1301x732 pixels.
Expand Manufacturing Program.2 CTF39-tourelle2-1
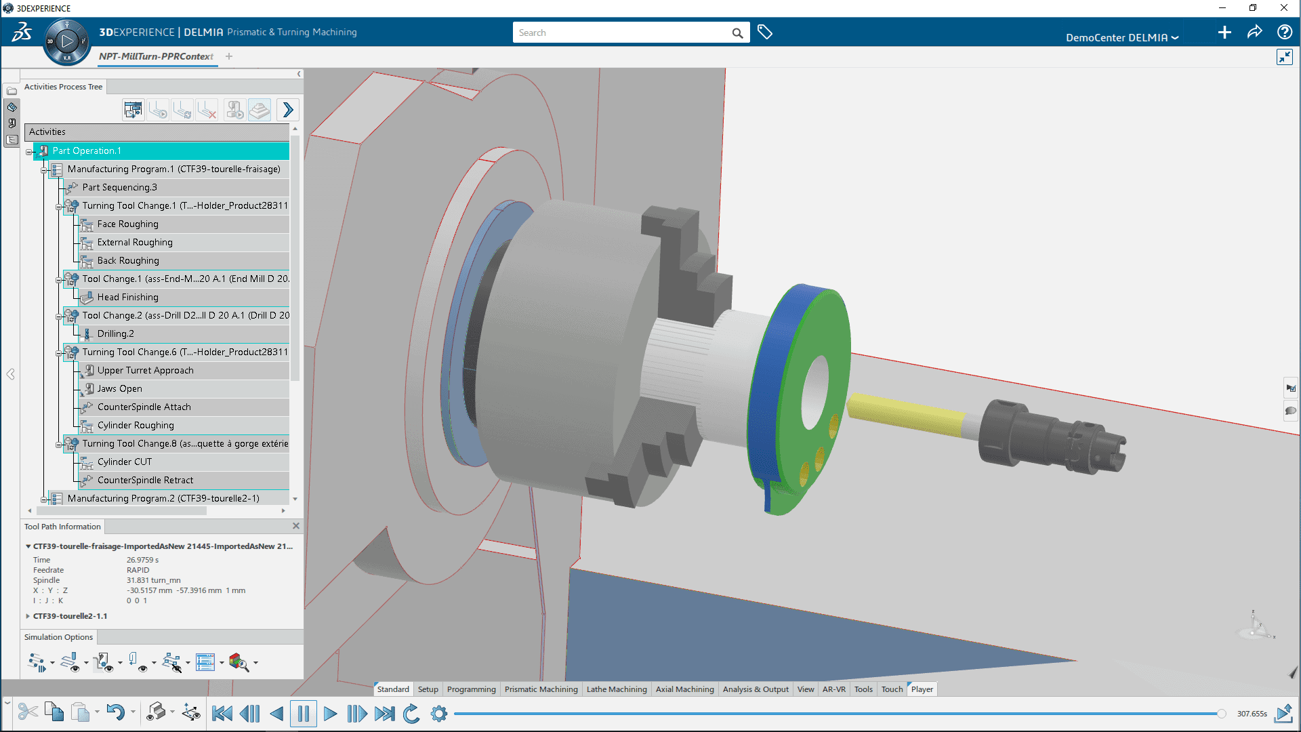[43, 498]
